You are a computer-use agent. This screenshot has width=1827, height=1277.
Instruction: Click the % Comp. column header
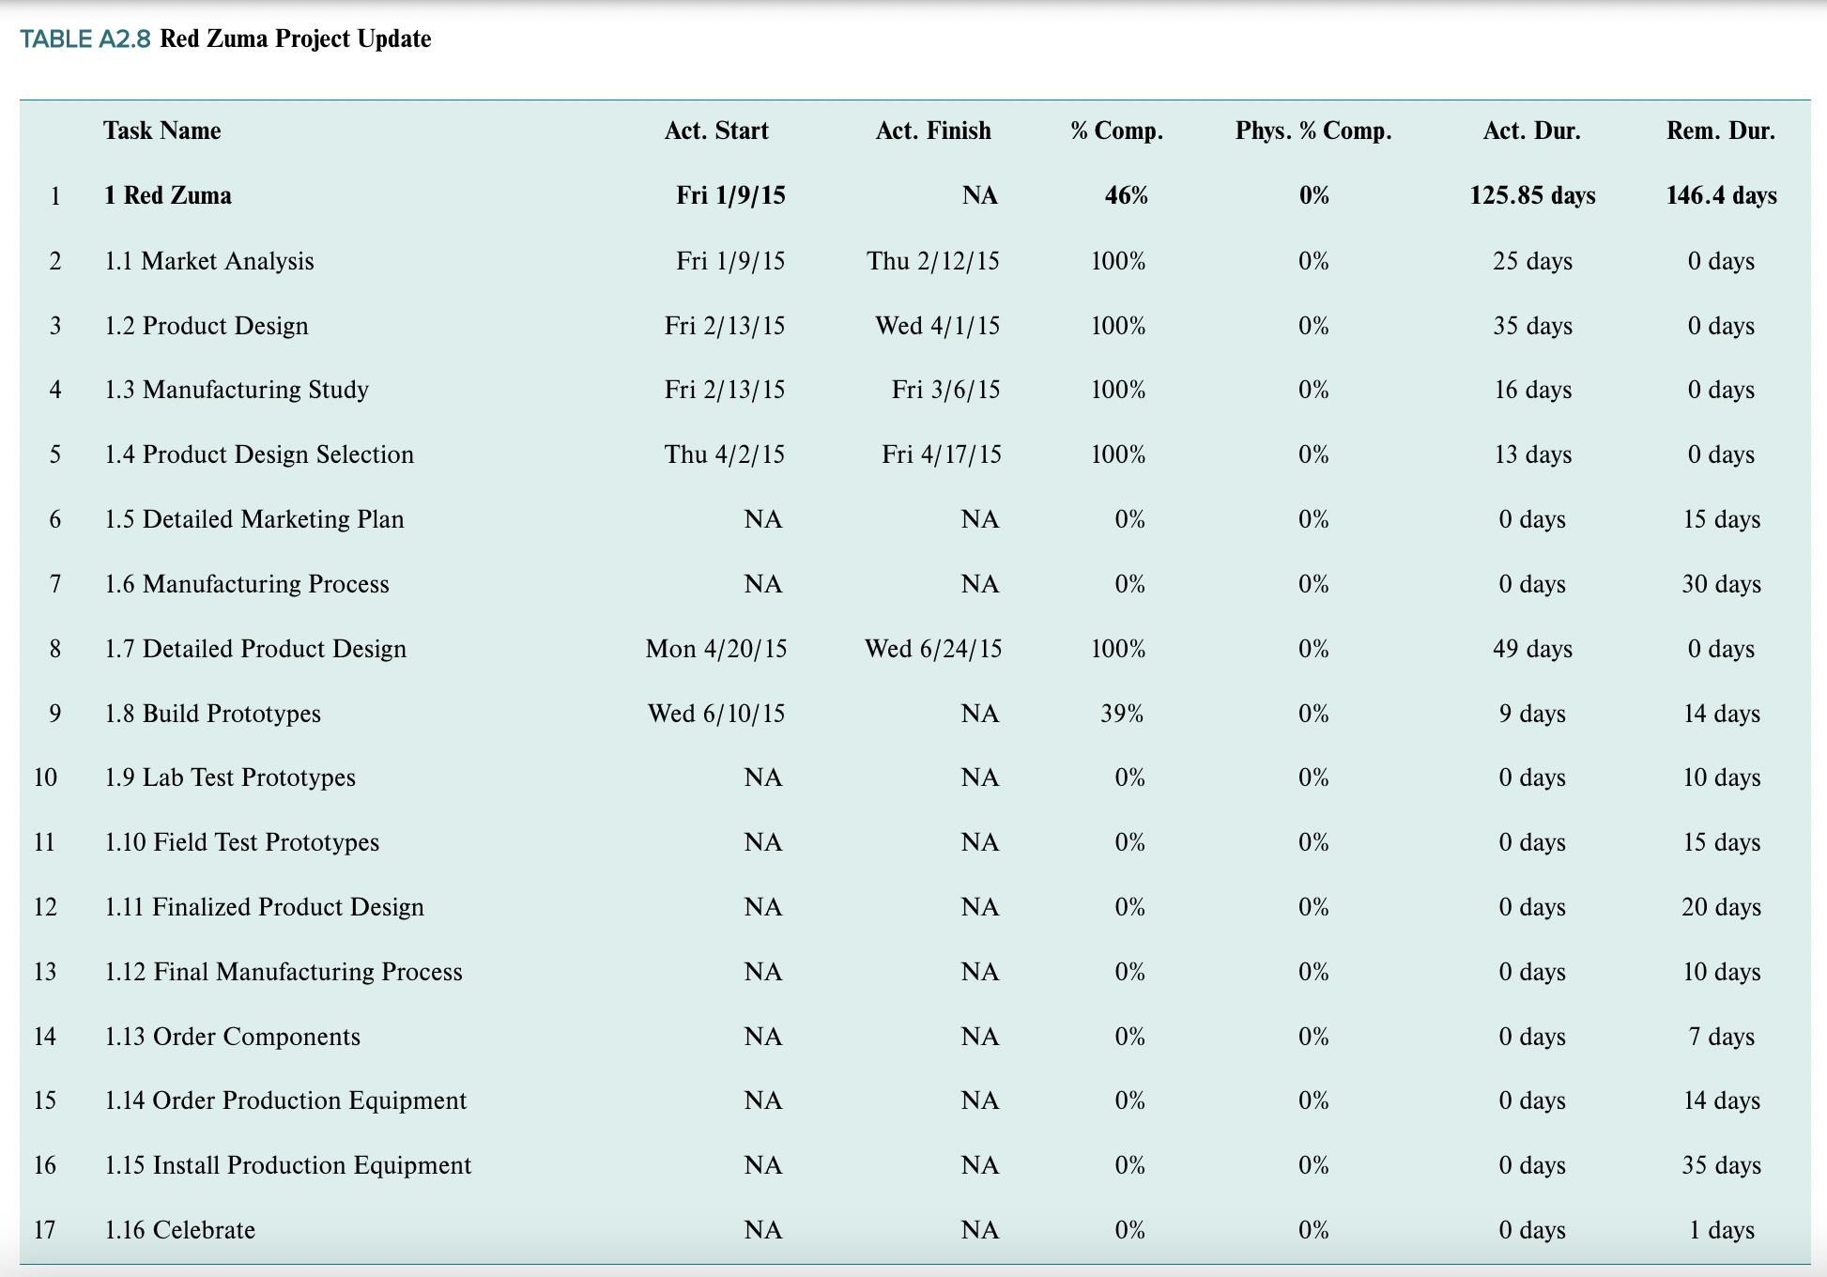[x=1116, y=131]
